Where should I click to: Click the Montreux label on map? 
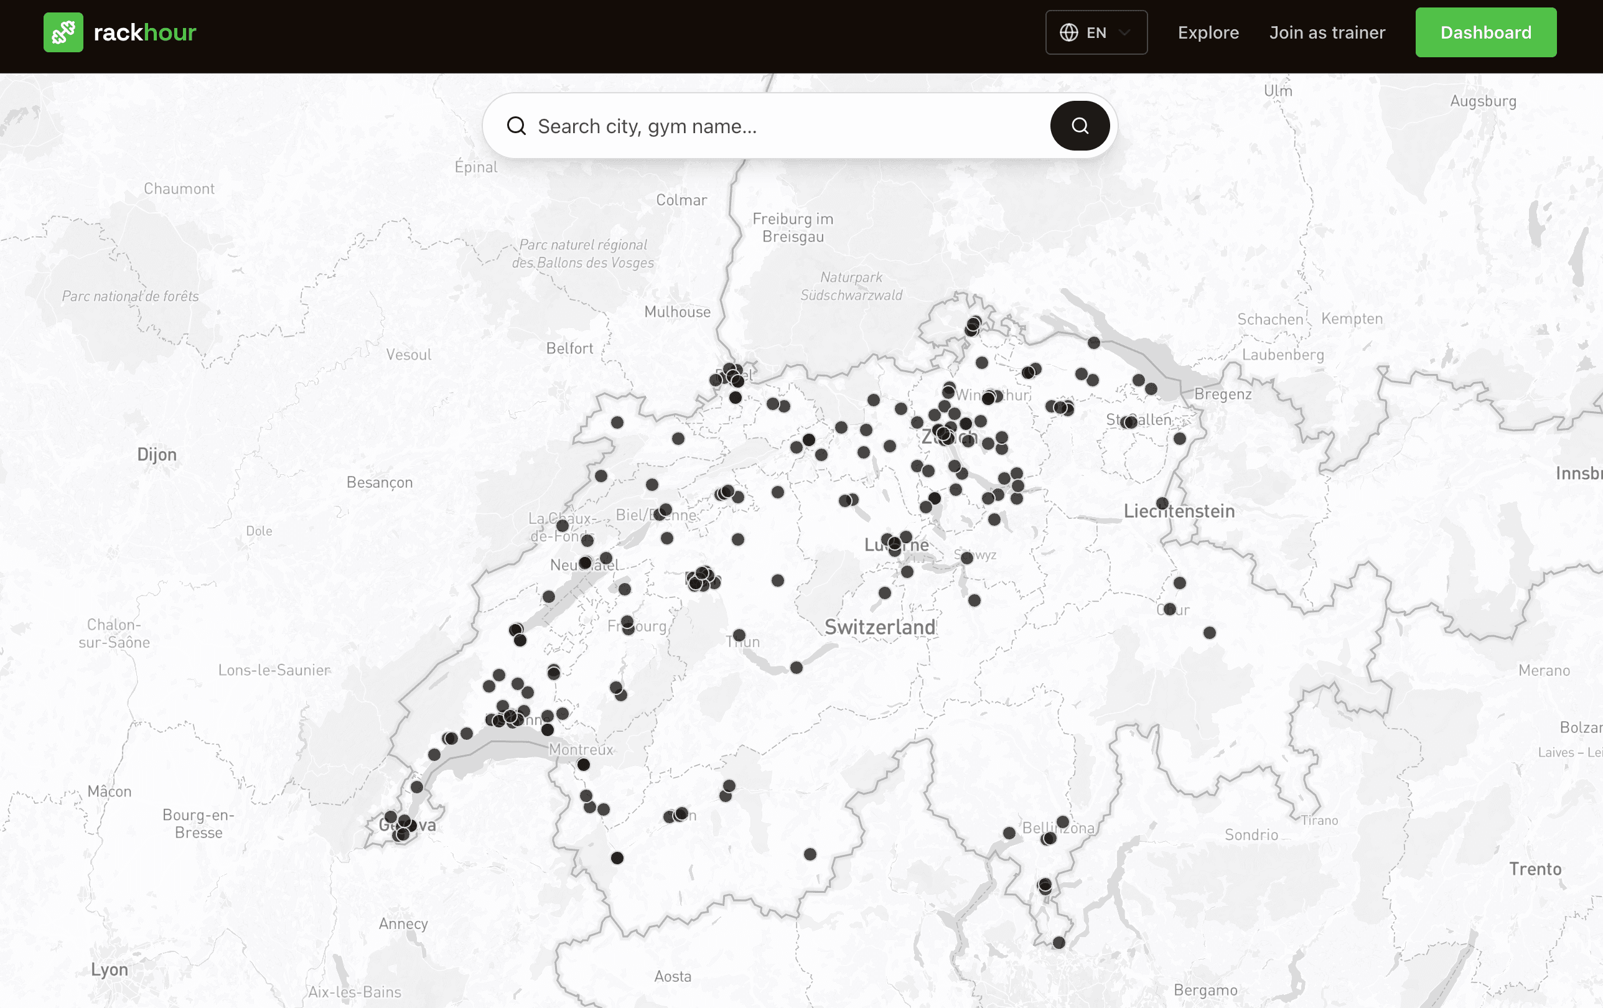[x=581, y=749]
